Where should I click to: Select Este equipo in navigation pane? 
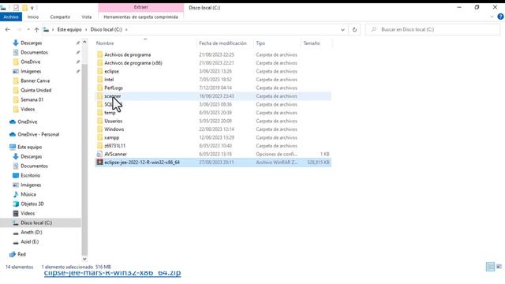tap(30, 147)
